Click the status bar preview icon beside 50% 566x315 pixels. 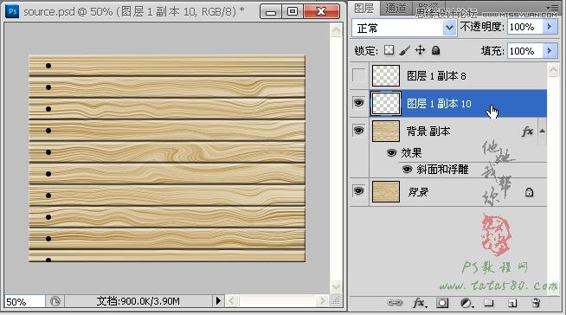point(55,301)
